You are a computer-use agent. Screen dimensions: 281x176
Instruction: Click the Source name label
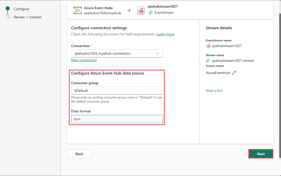tap(215, 66)
